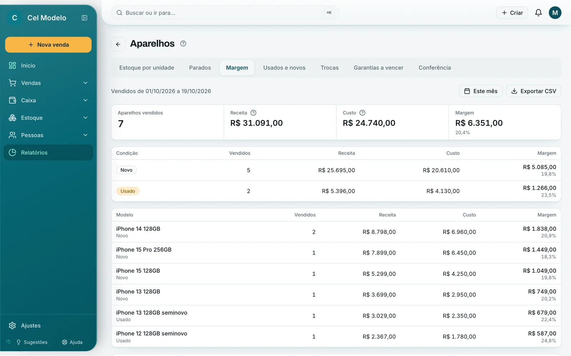Start a Nova venda

(x=49, y=45)
